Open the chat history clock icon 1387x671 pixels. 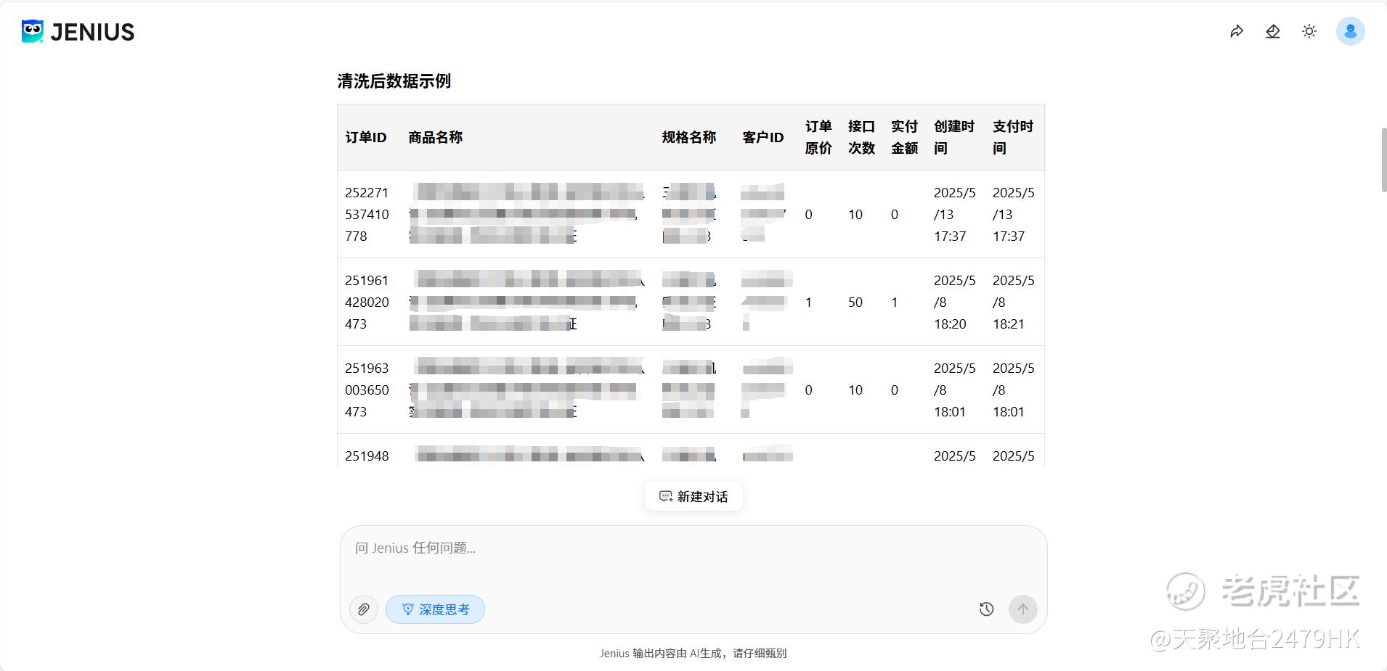pos(986,609)
